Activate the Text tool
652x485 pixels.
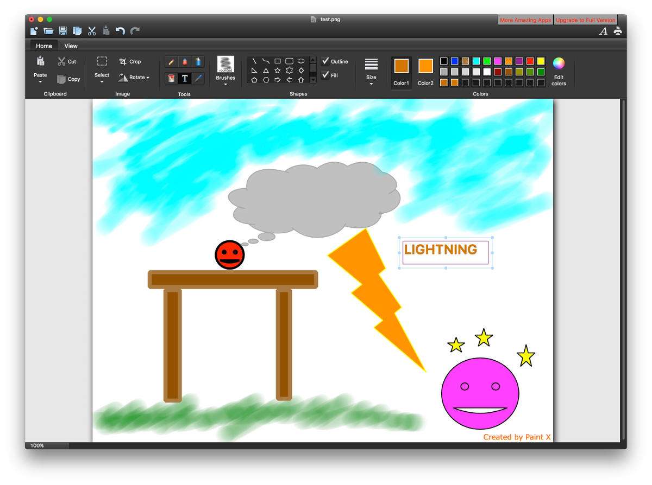click(185, 78)
